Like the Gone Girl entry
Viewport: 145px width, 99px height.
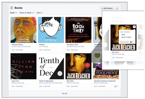tap(13, 86)
